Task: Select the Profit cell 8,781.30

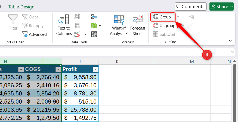Action: pyautogui.click(x=80, y=93)
